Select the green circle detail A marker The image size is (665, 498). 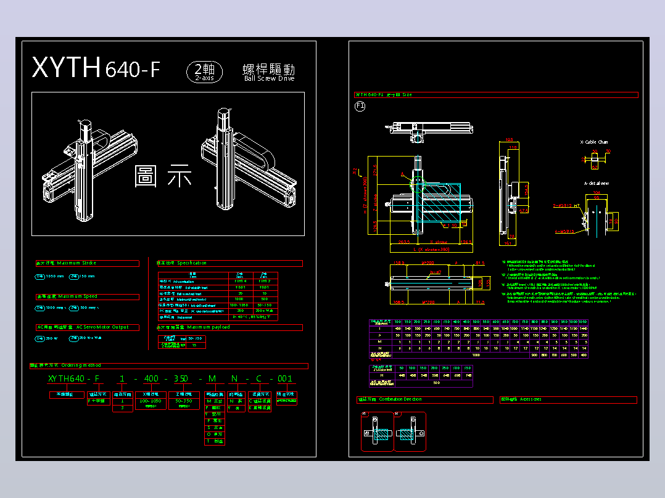point(418,184)
